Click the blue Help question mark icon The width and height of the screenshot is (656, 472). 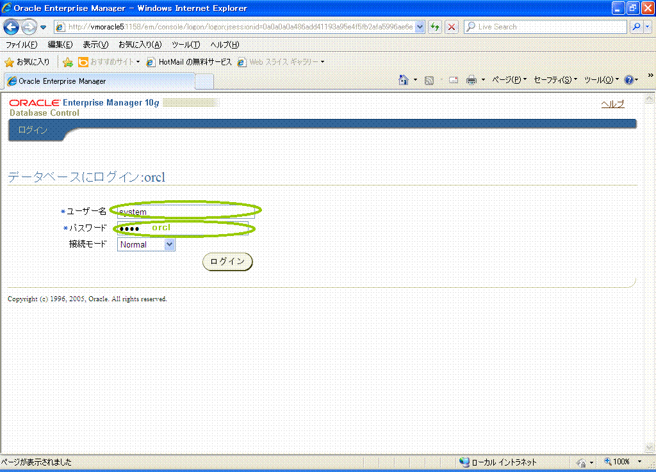[x=629, y=80]
